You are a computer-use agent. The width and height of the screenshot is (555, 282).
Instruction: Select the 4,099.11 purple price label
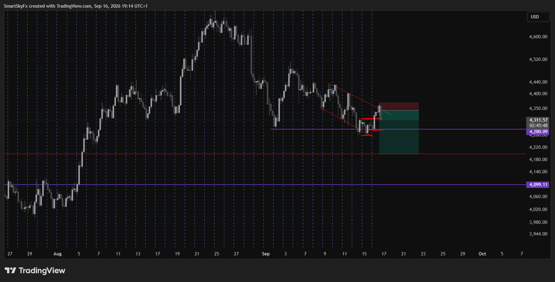coord(539,184)
